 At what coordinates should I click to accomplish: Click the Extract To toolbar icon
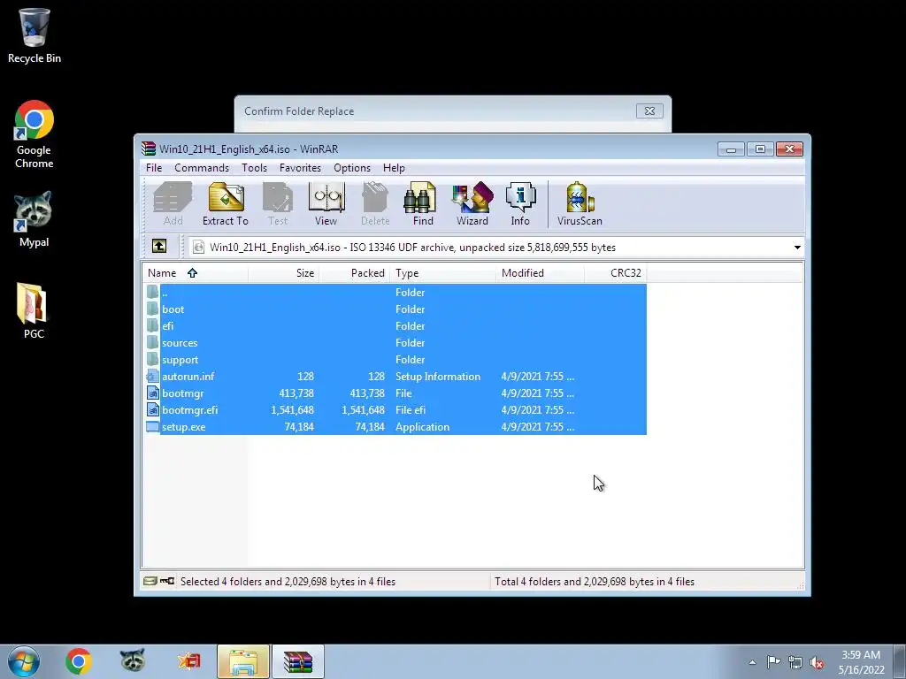point(226,204)
